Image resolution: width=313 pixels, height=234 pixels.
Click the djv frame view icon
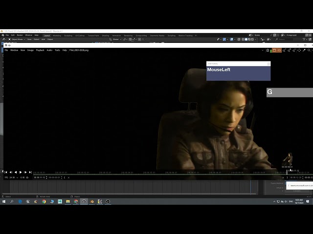[x=299, y=50]
